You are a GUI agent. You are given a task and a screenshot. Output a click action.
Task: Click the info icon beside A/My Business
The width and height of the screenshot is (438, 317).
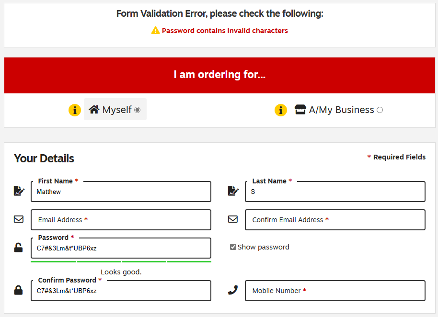281,110
